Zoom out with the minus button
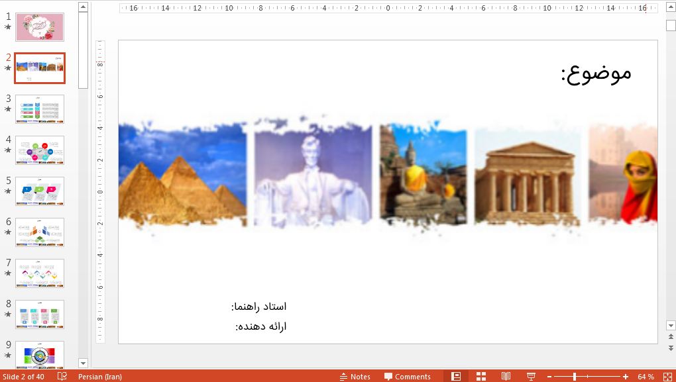The width and height of the screenshot is (676, 382). pyautogui.click(x=549, y=375)
